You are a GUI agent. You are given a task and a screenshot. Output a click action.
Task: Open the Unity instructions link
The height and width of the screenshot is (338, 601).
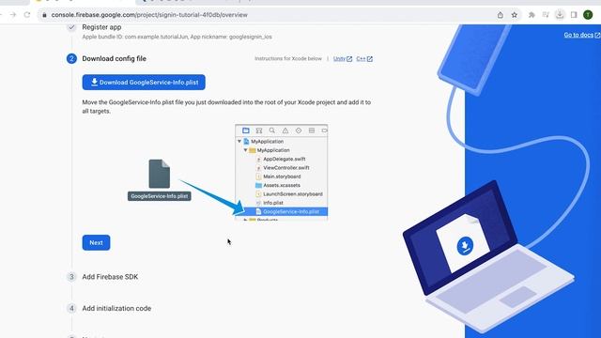coord(342,58)
